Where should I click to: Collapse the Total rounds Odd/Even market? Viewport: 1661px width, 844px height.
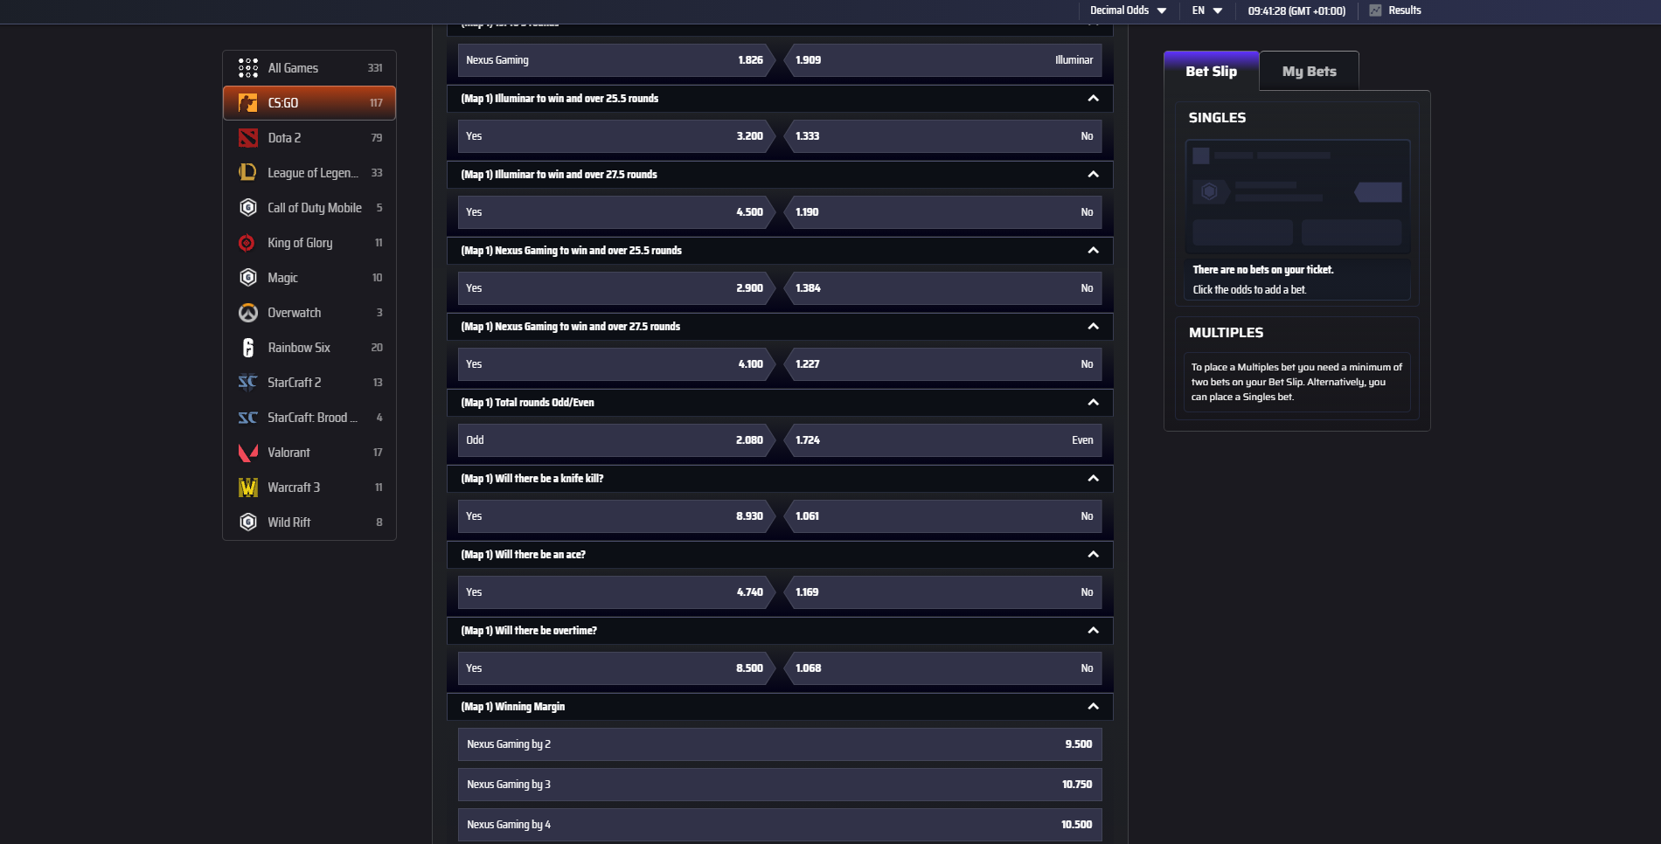pos(1093,403)
